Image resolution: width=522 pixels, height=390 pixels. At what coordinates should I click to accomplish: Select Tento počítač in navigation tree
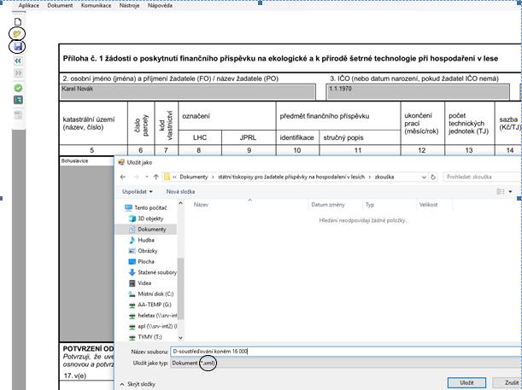[x=146, y=207]
